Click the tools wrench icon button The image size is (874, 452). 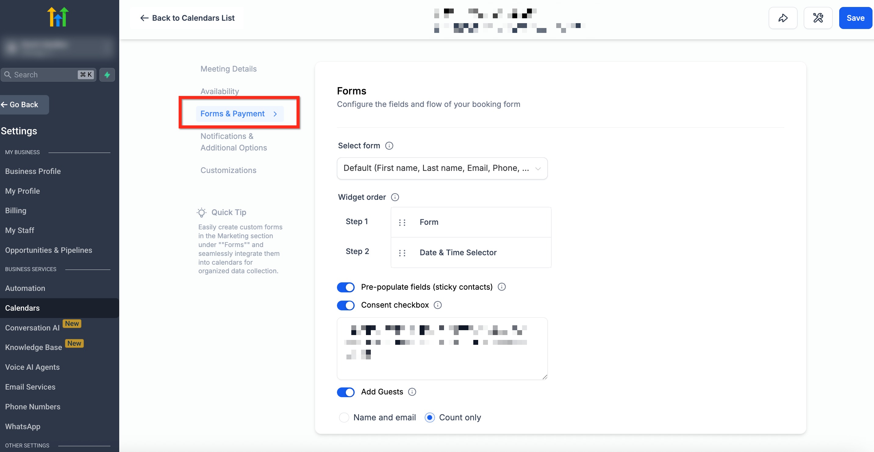pyautogui.click(x=818, y=18)
